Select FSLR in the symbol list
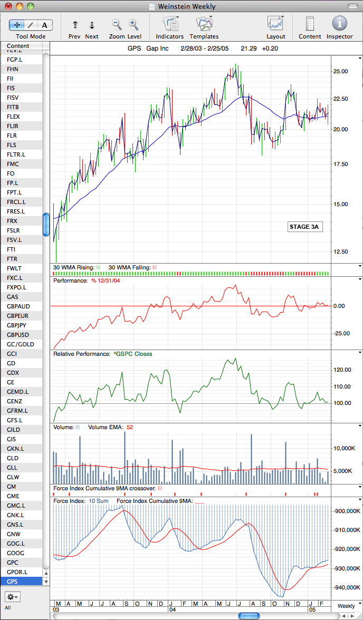 tap(22, 230)
